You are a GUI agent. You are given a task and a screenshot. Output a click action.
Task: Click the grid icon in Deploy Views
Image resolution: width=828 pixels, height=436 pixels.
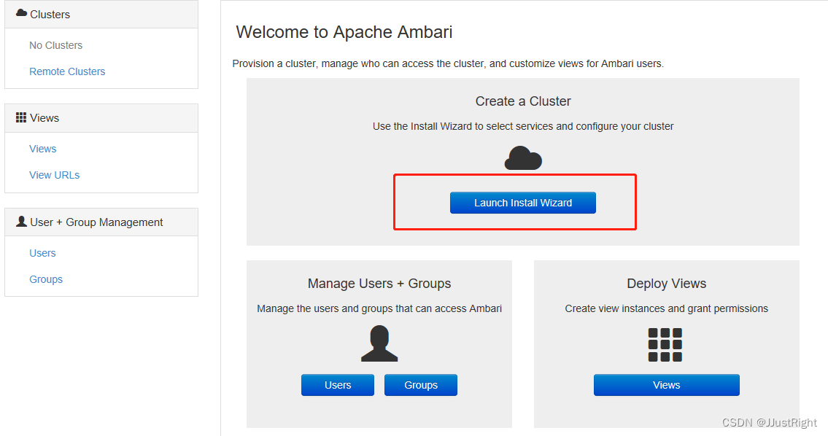(x=665, y=345)
